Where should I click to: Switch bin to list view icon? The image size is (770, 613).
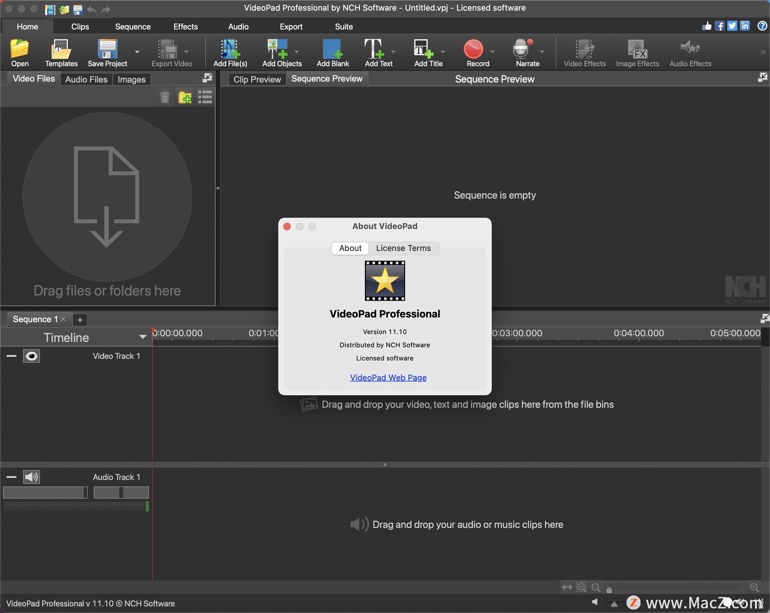pyautogui.click(x=205, y=97)
